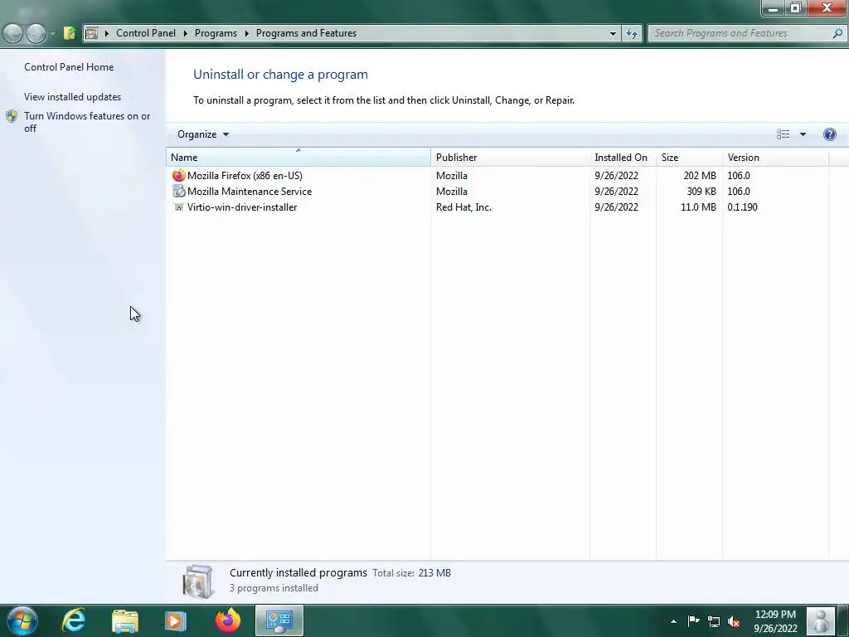Click the muted volume tray icon
The width and height of the screenshot is (849, 637).
pyautogui.click(x=735, y=622)
